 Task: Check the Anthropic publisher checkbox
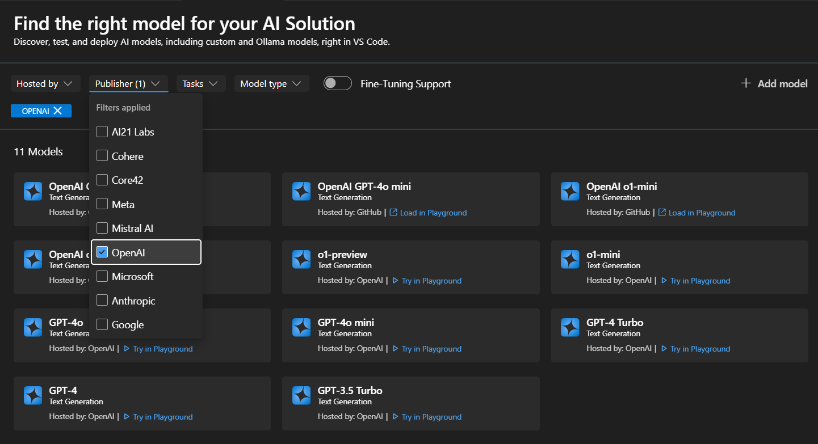(102, 301)
